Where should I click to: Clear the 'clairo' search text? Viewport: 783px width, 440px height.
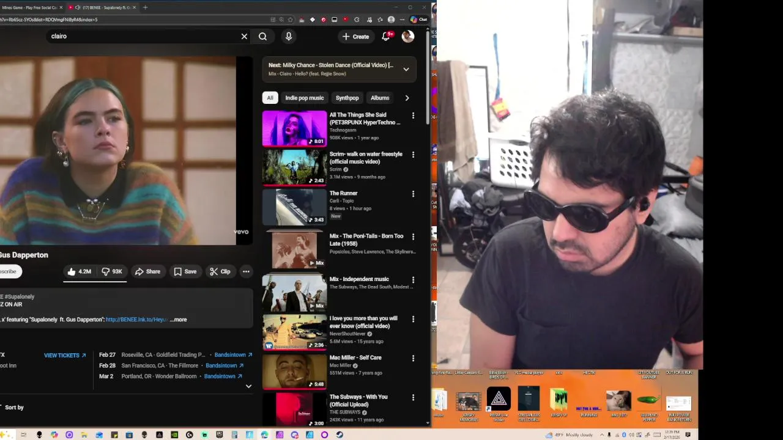[244, 36]
